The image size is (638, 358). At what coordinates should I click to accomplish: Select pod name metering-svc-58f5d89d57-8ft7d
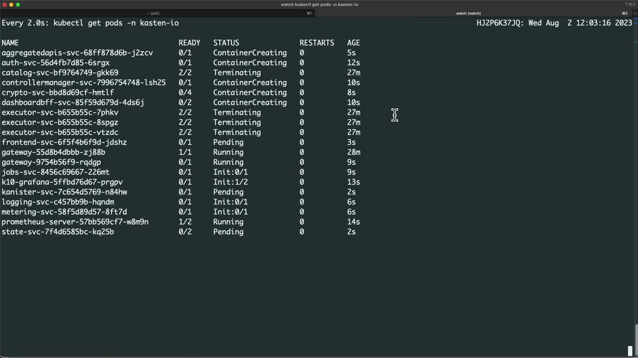[64, 212]
